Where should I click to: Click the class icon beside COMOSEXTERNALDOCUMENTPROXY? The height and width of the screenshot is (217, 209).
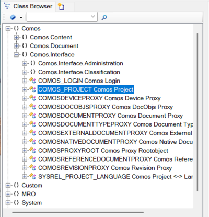pyautogui.click(x=32, y=133)
